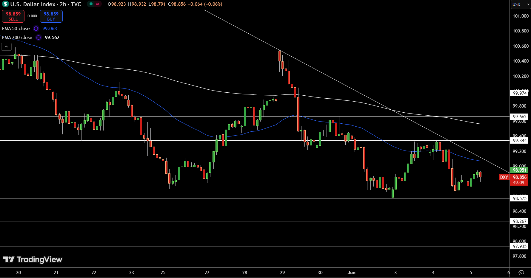Click the 98.267 support level label
This screenshot has height=278, width=531.
tap(519, 221)
